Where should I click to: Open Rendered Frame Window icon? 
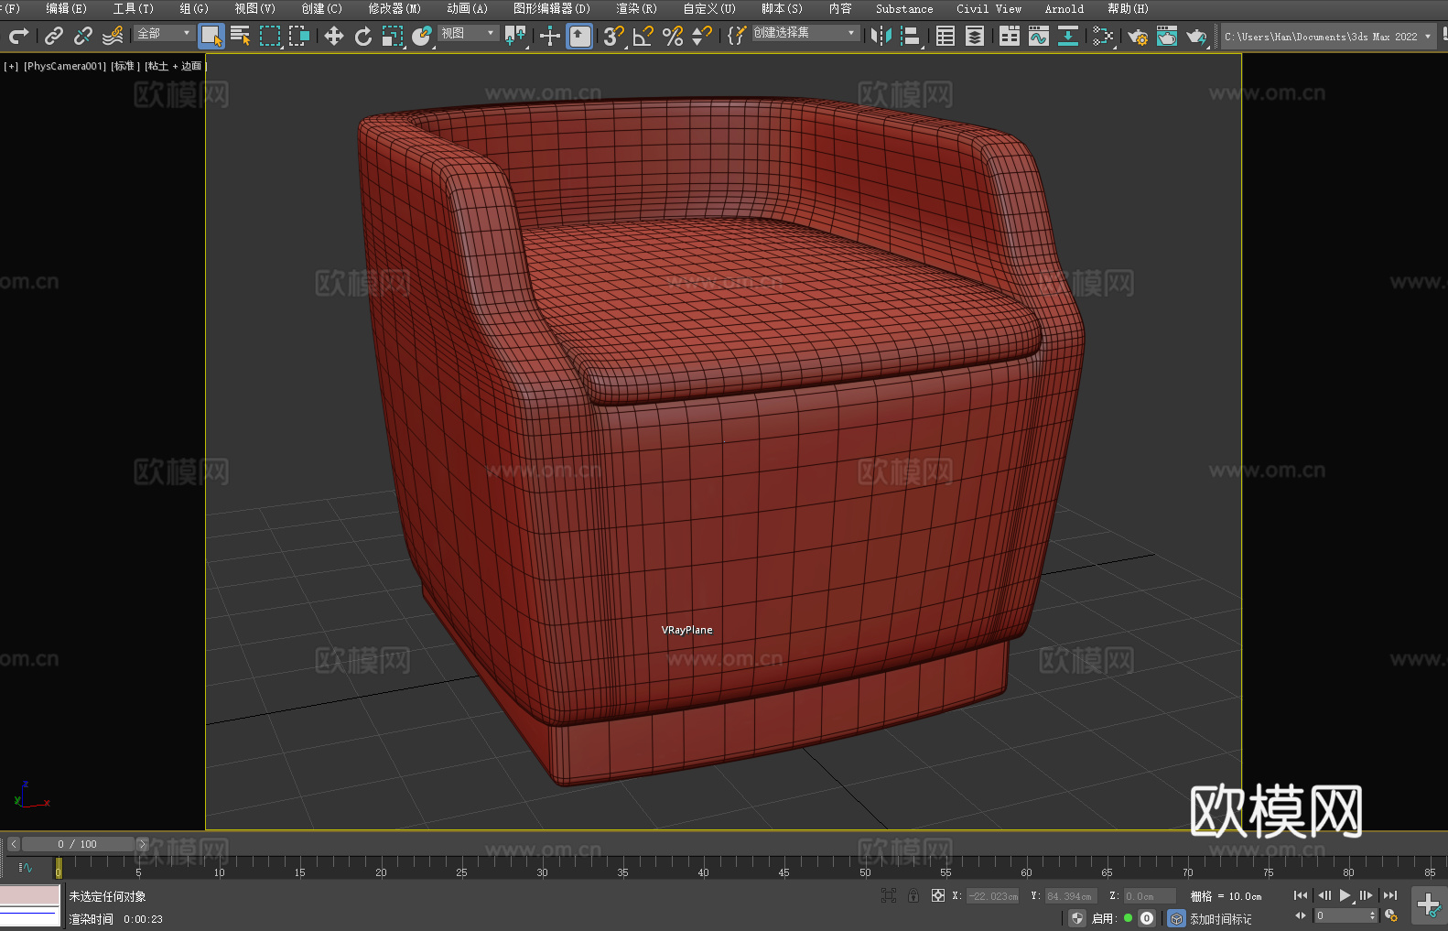1167,36
